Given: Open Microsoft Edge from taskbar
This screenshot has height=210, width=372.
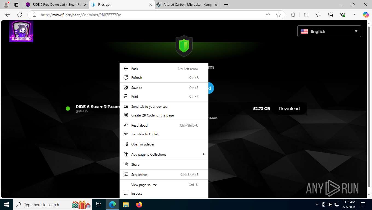Looking at the screenshot, I should click(112, 205).
